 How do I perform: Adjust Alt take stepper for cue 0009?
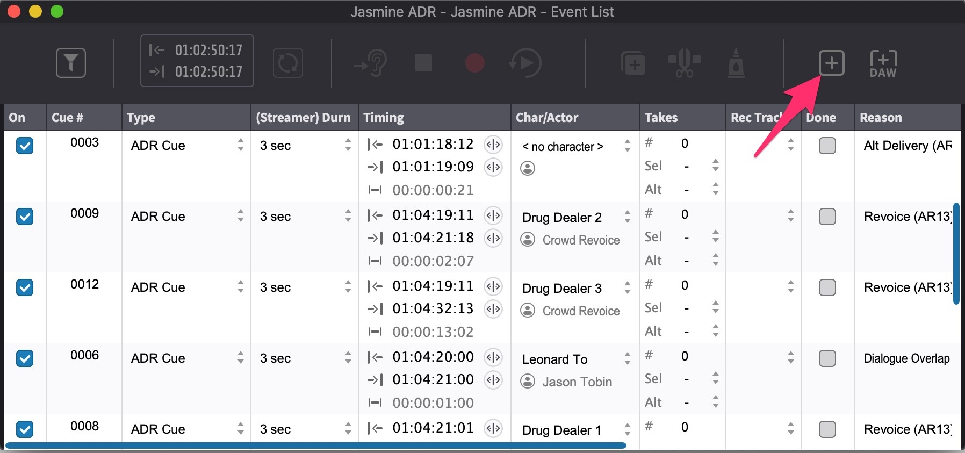tap(715, 260)
